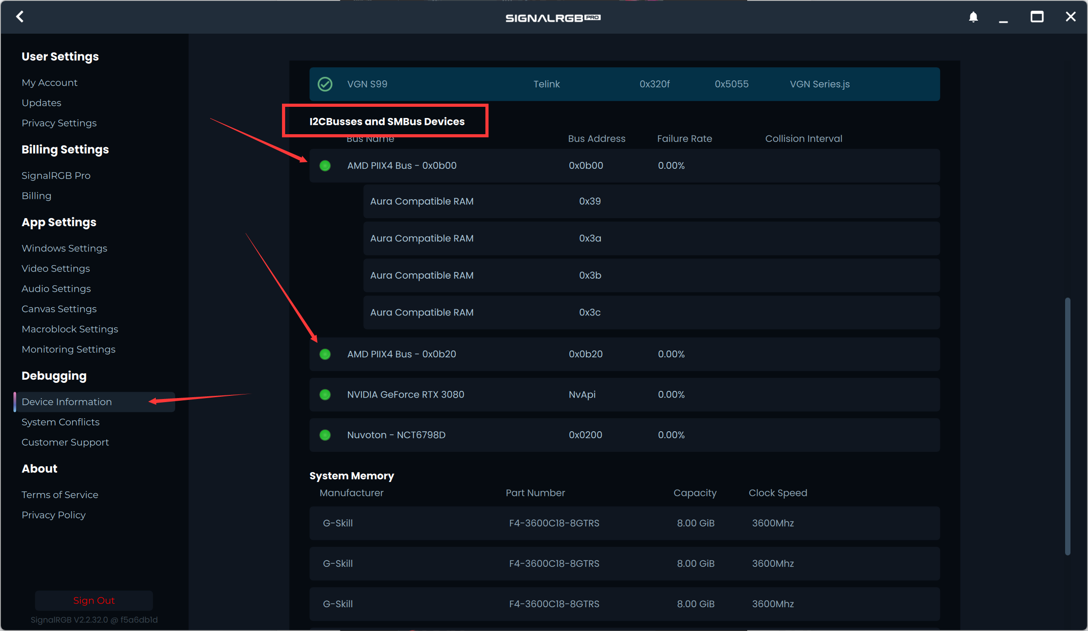Click the Bus Address column header

[x=596, y=139]
